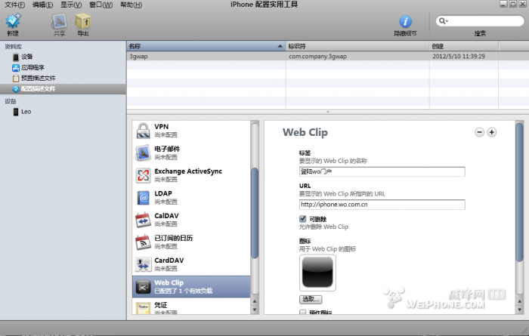Select the Exchange ActiveSync payload icon
529x336 pixels.
coord(143,175)
